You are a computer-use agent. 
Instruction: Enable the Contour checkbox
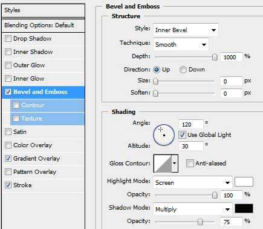click(x=16, y=105)
